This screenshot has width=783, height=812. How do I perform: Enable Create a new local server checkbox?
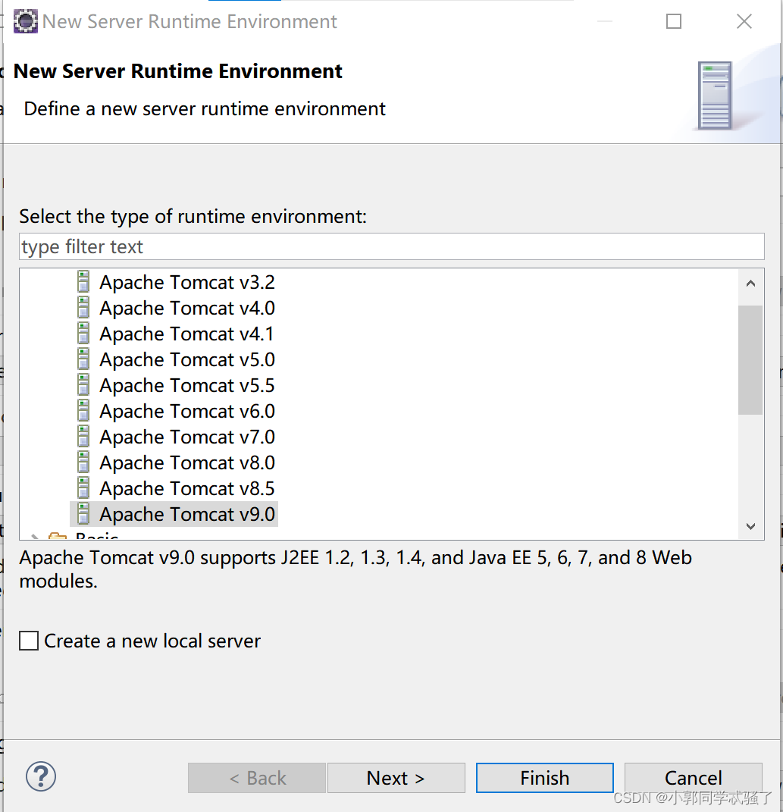click(x=30, y=641)
